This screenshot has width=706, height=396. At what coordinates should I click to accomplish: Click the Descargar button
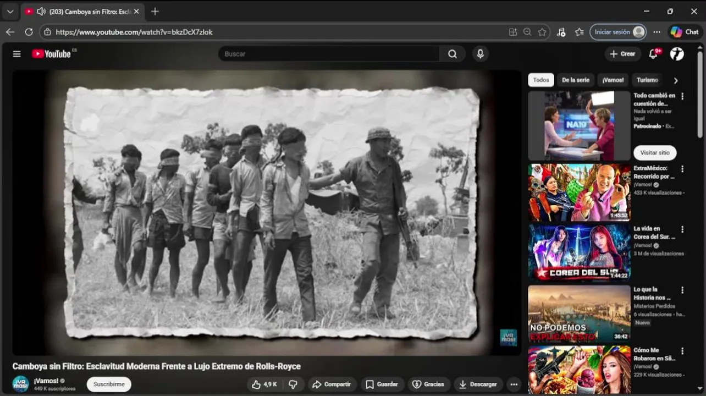(478, 384)
